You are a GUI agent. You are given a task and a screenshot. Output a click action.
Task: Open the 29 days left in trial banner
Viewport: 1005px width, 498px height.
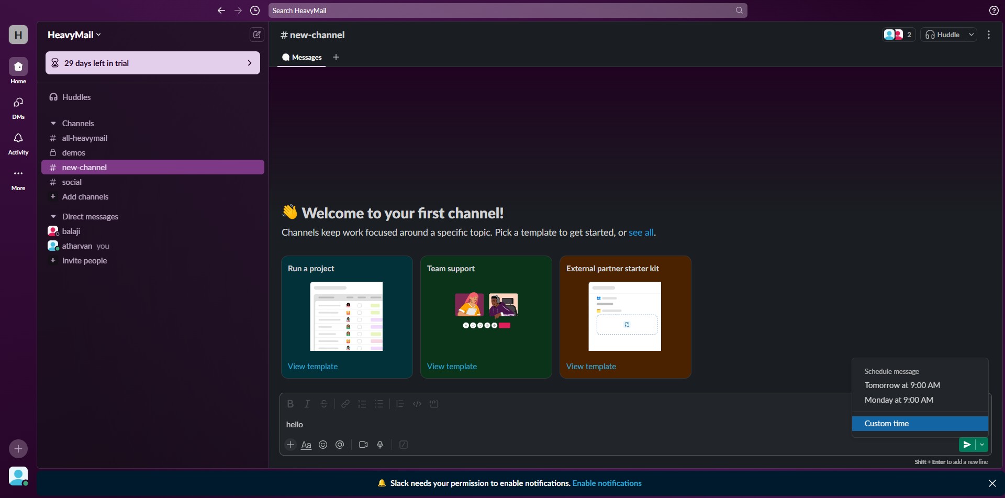click(x=153, y=63)
